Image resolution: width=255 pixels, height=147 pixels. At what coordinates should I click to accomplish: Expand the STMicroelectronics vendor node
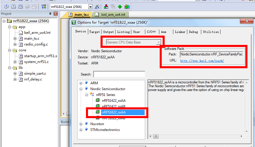(81, 130)
